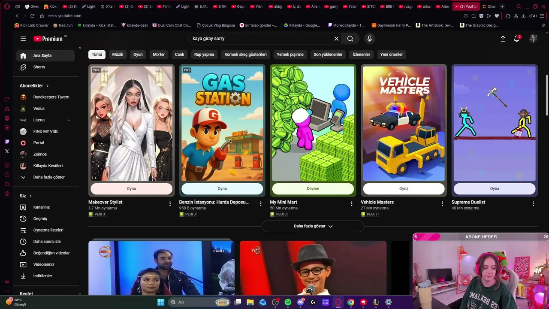Screen dimensions: 549x309
Task: Open Videolarınız in the sidebar
Action: tap(46, 264)
